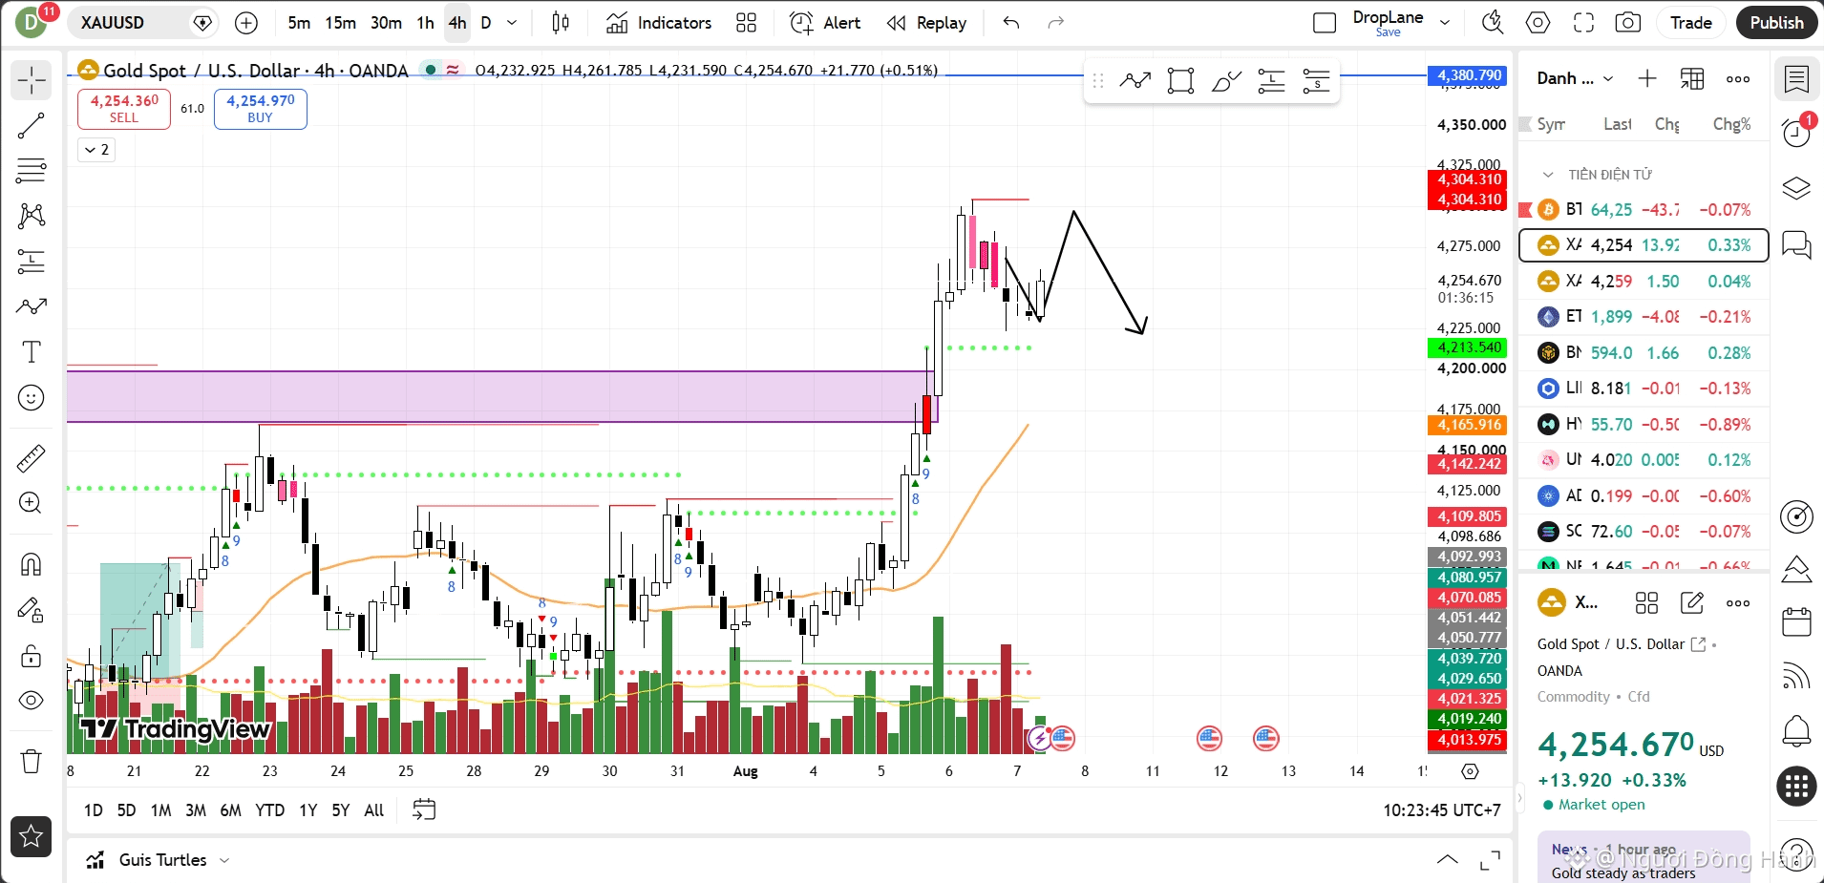Click the 4,254.970 BUY button

(x=261, y=109)
